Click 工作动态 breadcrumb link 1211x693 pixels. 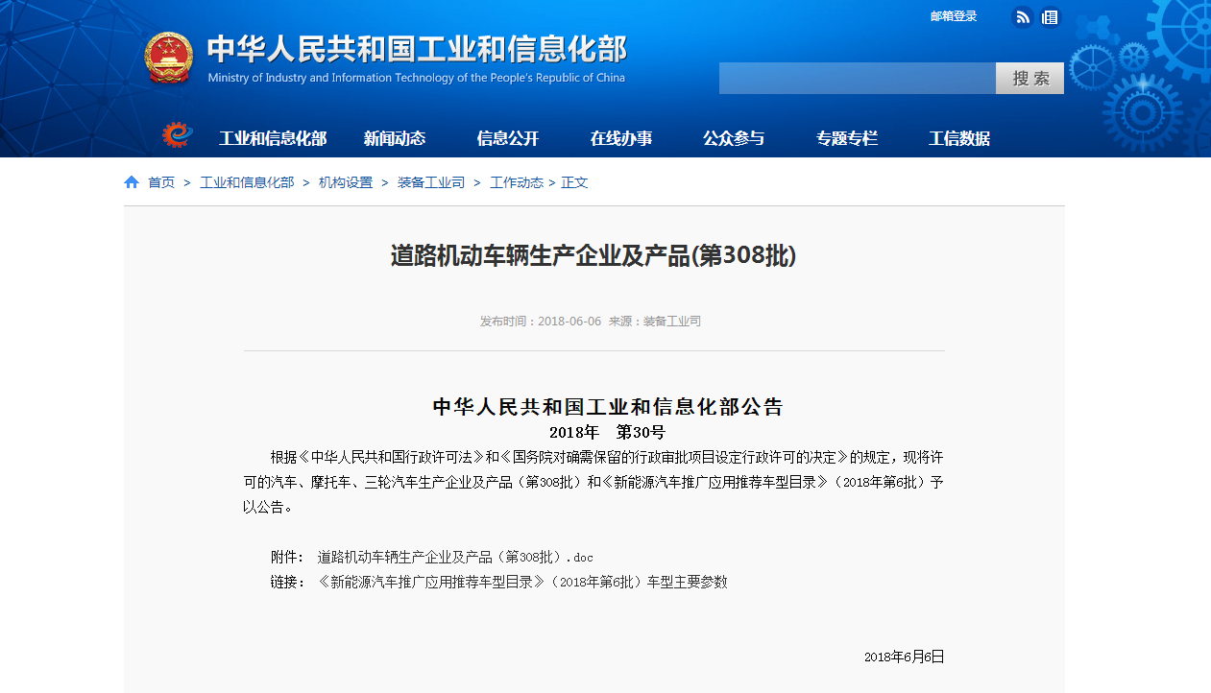517,182
